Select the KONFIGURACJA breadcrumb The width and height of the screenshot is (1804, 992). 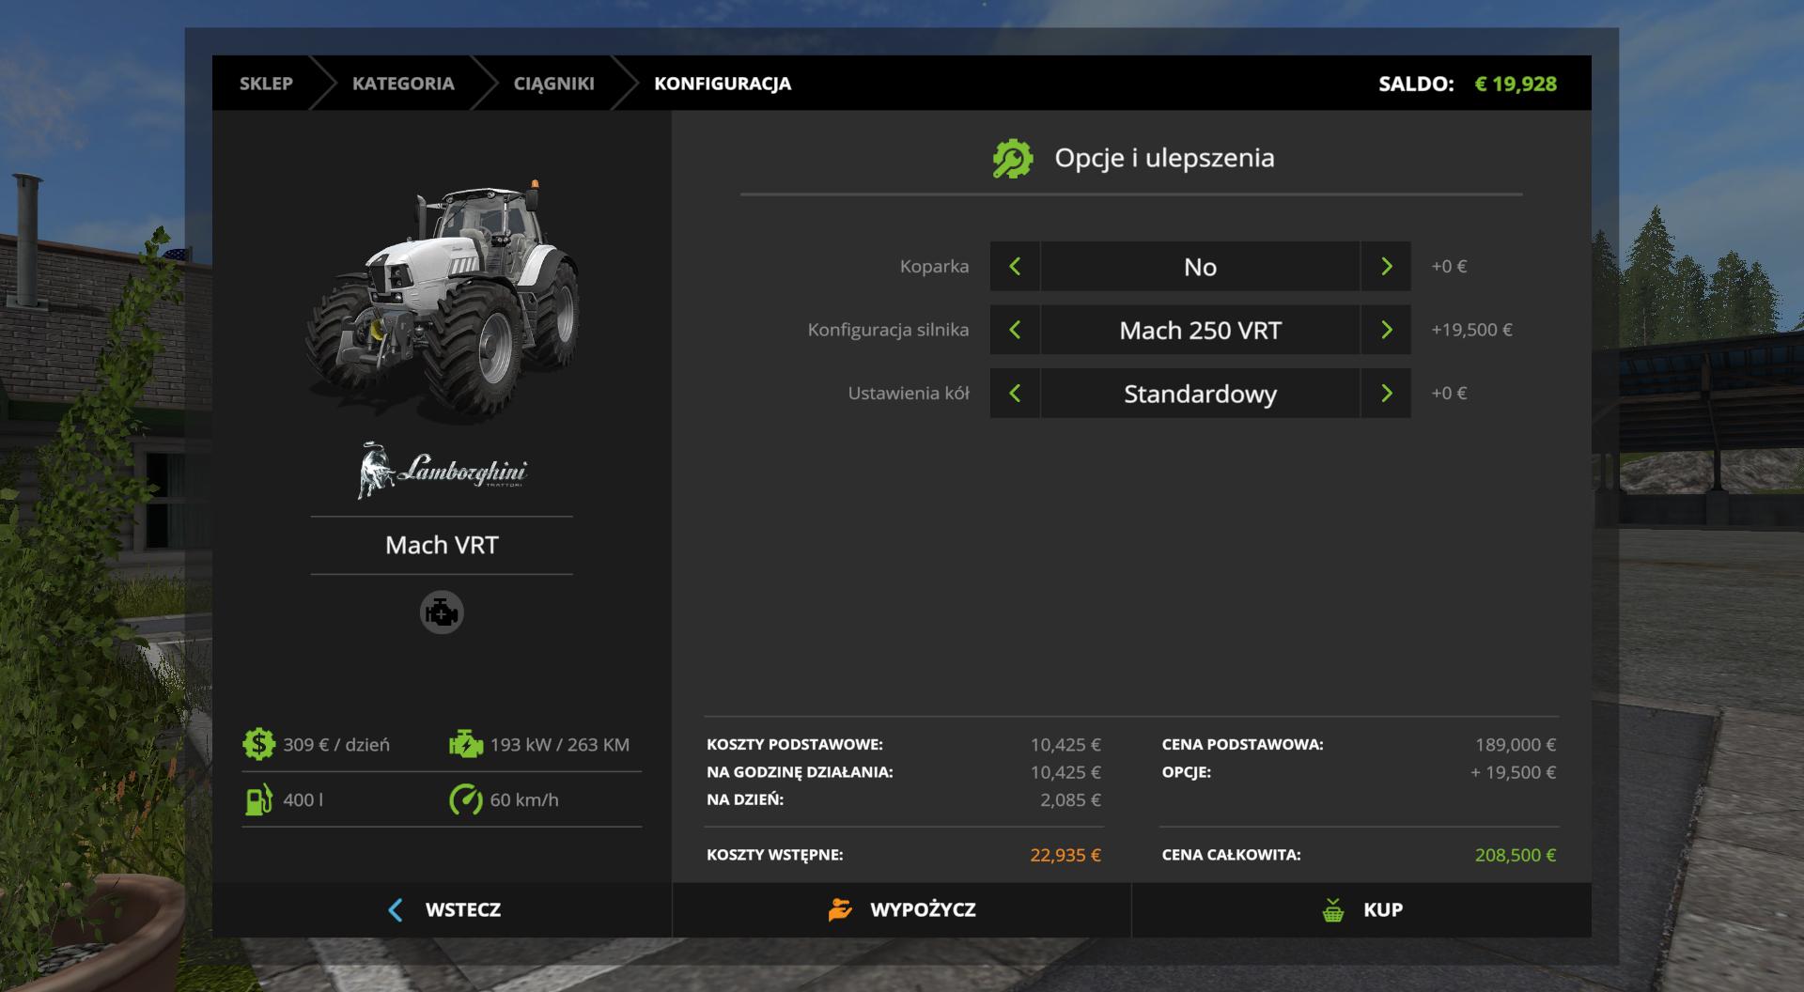coord(723,83)
